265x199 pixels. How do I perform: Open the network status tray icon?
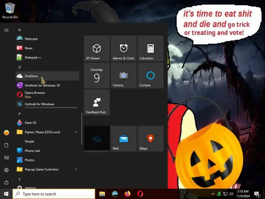click(x=225, y=194)
